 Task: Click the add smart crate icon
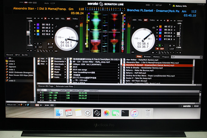[x=27, y=105]
